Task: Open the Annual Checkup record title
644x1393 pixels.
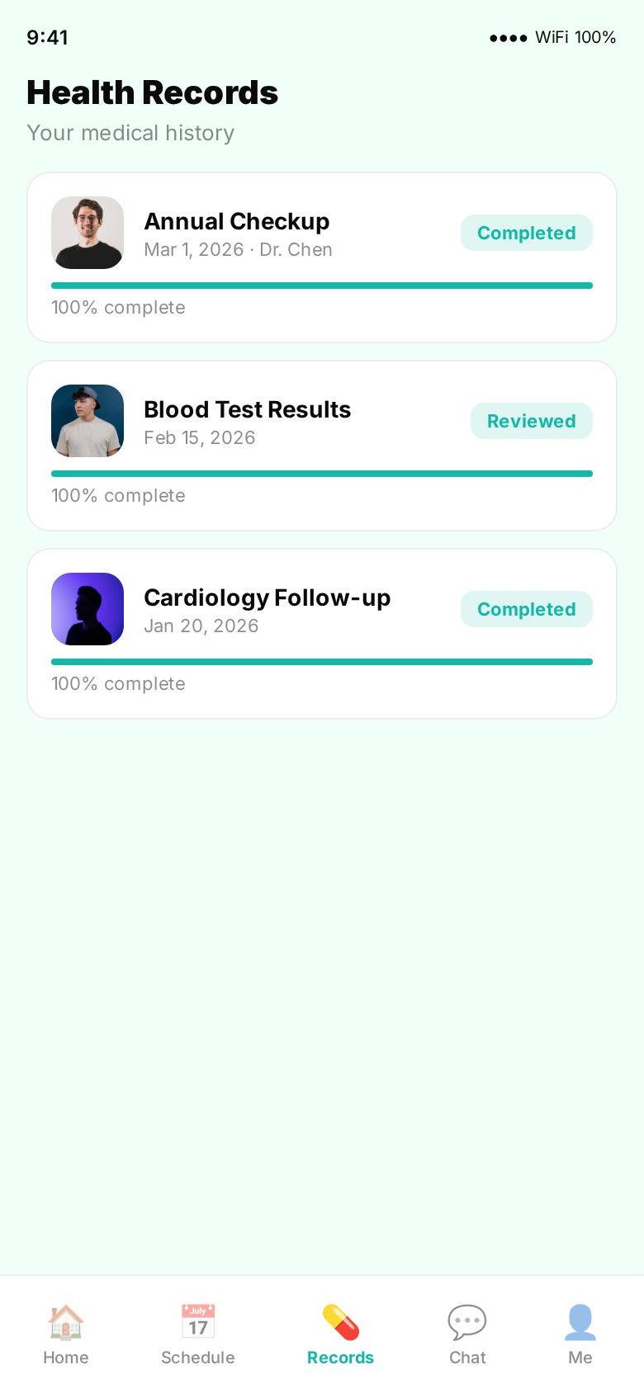Action: [237, 221]
